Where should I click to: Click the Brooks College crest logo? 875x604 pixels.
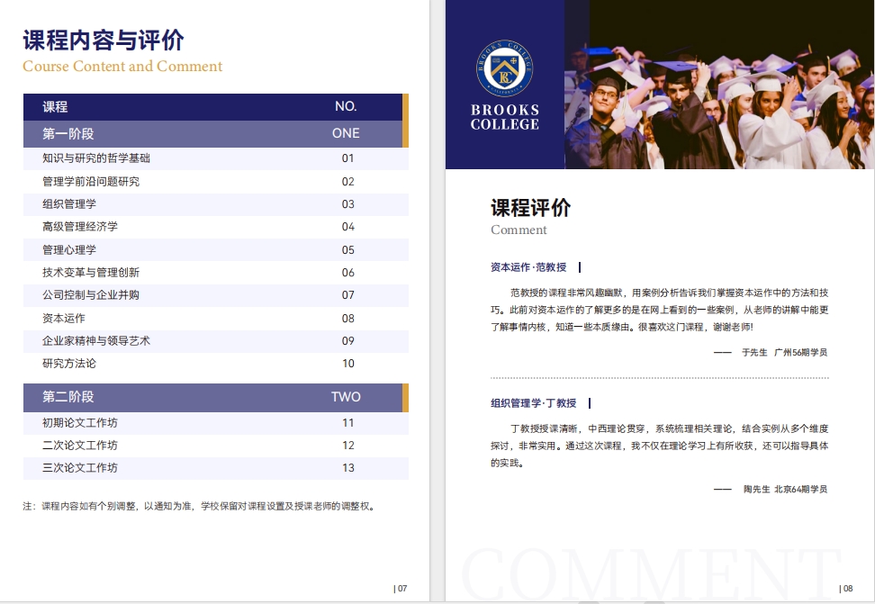coord(504,68)
